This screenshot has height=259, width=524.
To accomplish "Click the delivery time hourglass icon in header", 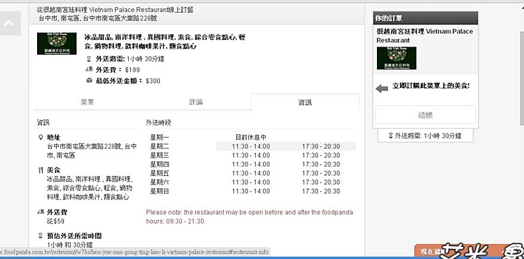I will 88,59.
